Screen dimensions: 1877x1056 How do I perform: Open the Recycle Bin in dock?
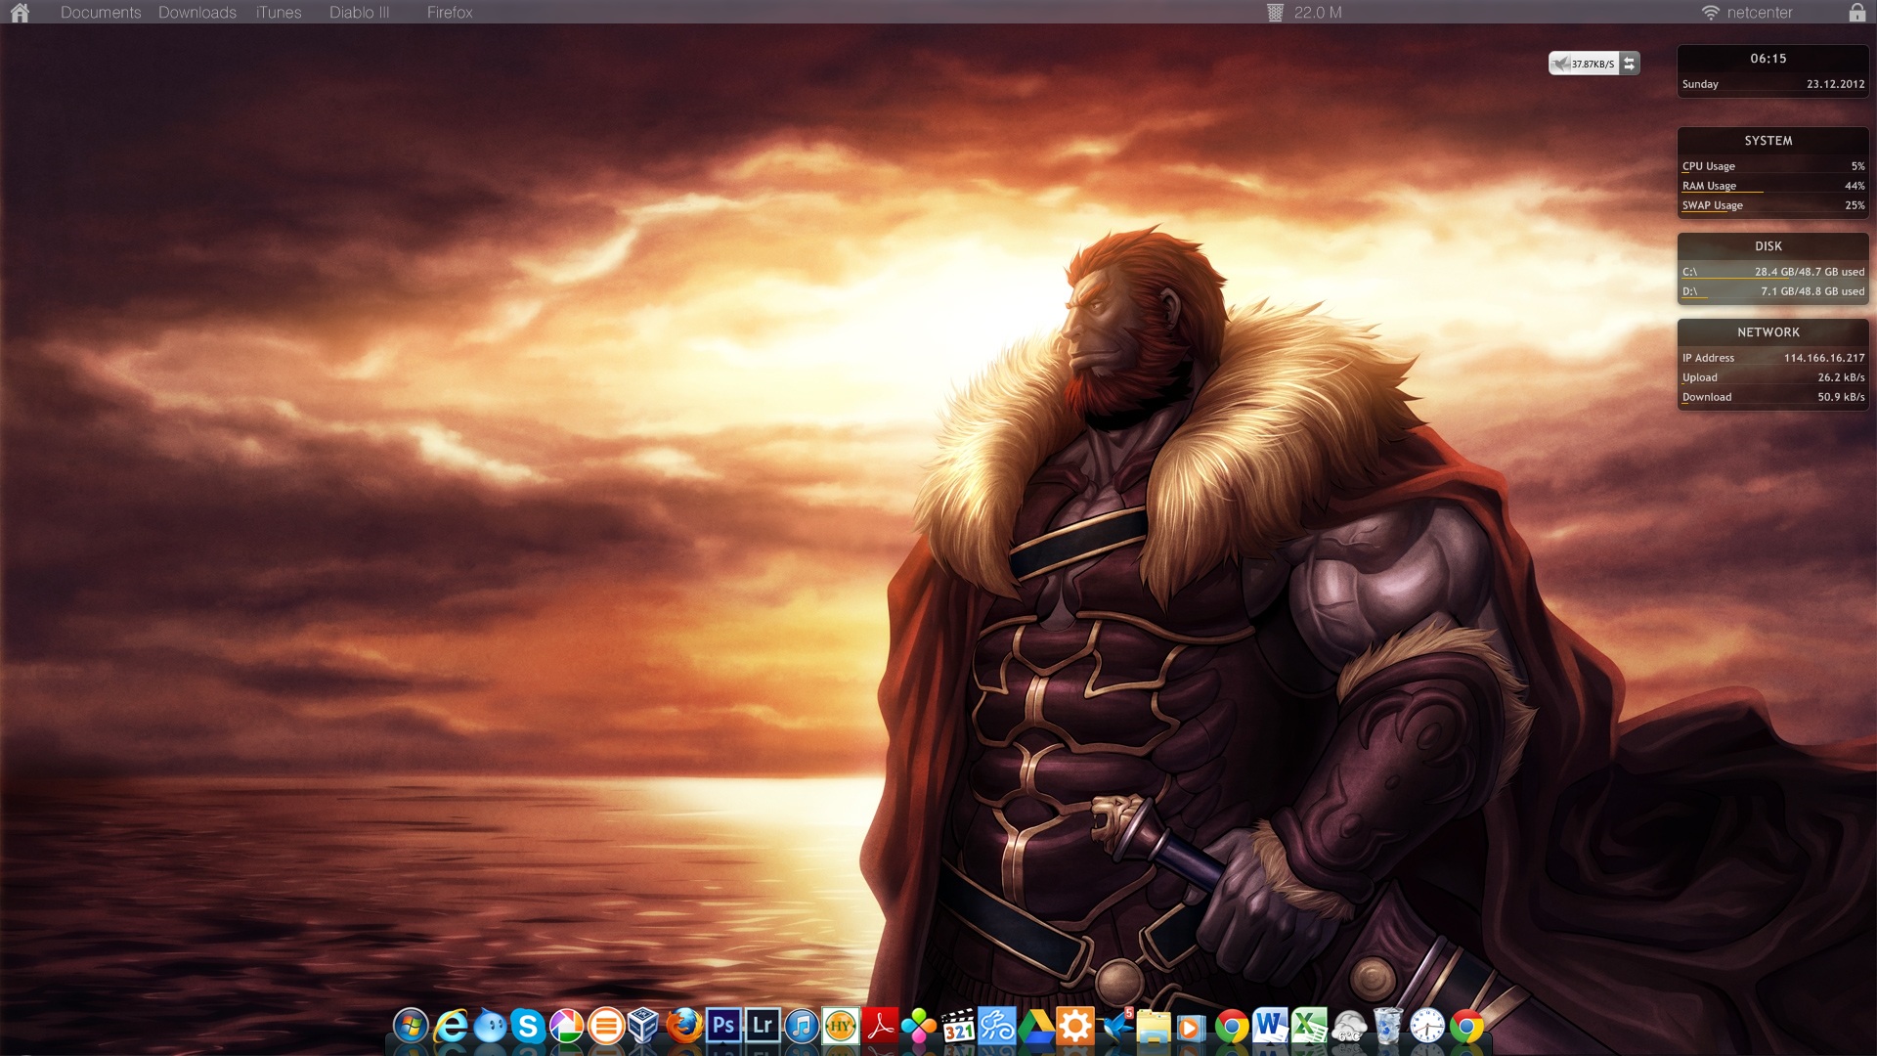point(1387,1027)
